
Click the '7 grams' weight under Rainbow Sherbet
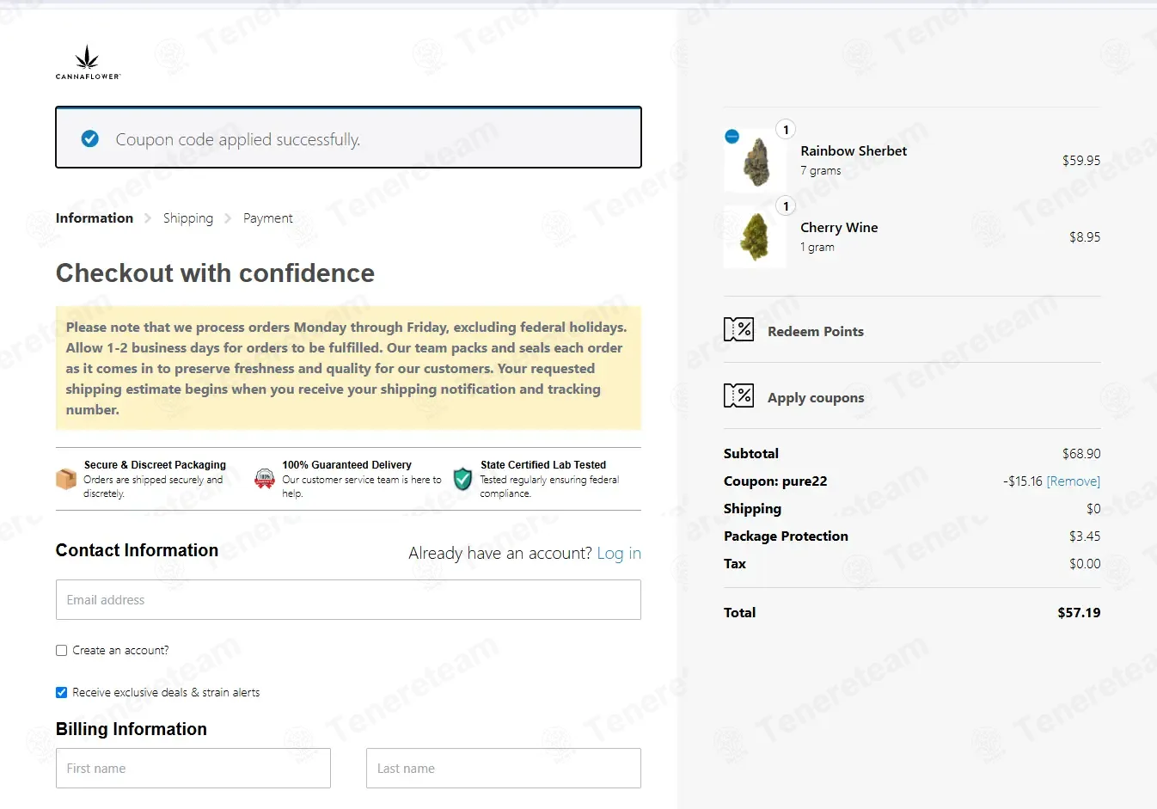coord(821,171)
